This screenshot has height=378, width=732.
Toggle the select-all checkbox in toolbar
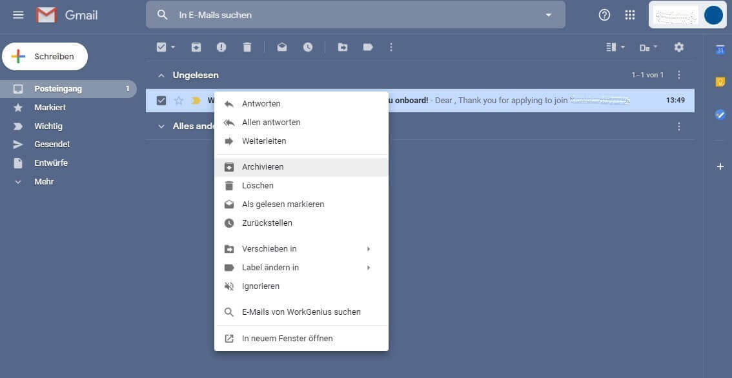click(x=161, y=47)
